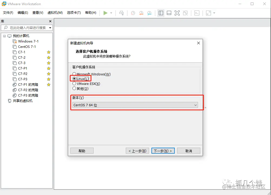Toggle favorite star for C7-1
The width and height of the screenshot is (271, 195).
point(49,52)
